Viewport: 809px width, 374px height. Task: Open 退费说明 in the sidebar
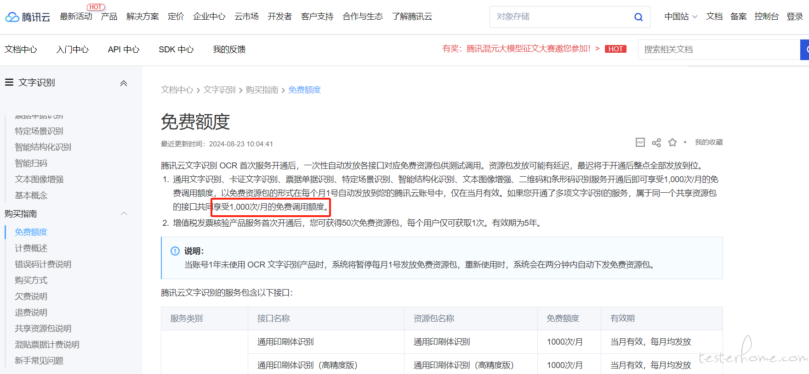point(31,313)
